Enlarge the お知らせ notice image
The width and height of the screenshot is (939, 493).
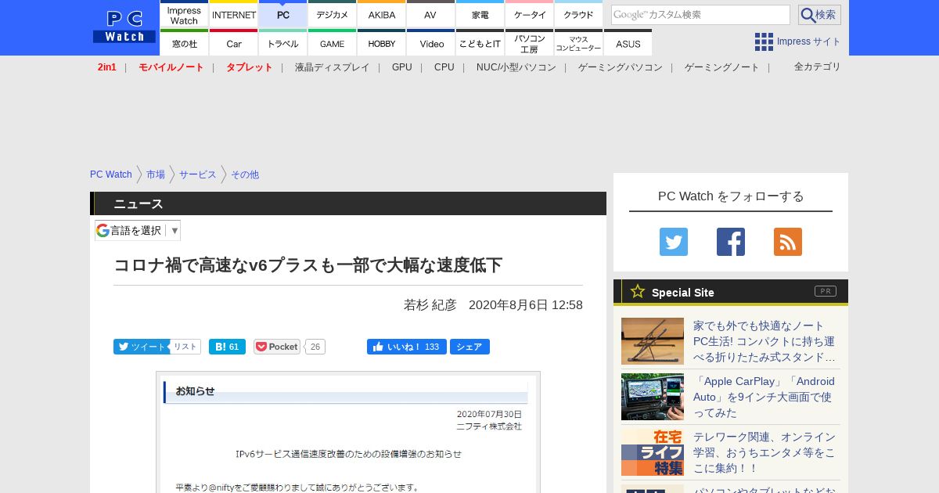pyautogui.click(x=348, y=432)
